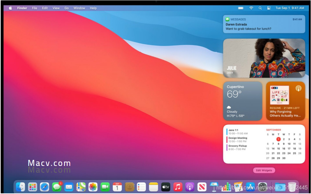Viewport: 311px width, 194px height.
Task: Open the Apple menu
Action: pyautogui.click(x=10, y=8)
